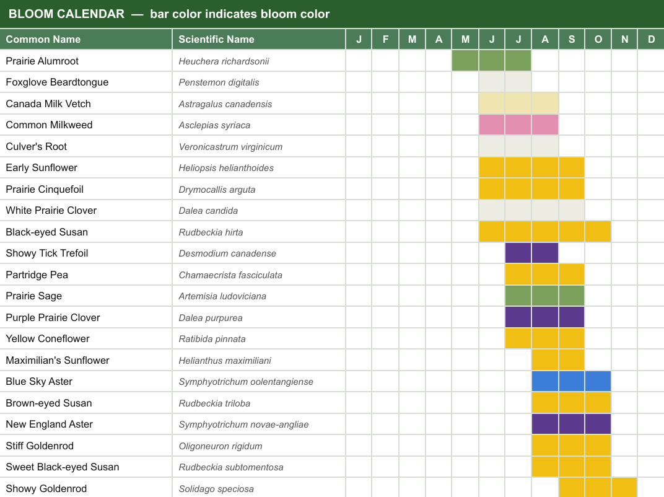Viewport: 664px width, 497px height.
Task: Select the scientific name Symphyotrichum oolentangiense
Action: tap(246, 382)
